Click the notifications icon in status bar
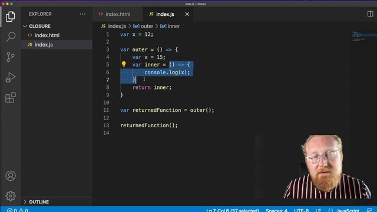This screenshot has height=212, width=377. pyautogui.click(x=369, y=210)
